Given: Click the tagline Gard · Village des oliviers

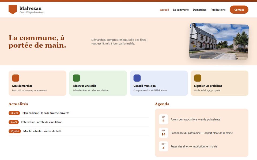Looking at the screenshot, I should [32, 12].
